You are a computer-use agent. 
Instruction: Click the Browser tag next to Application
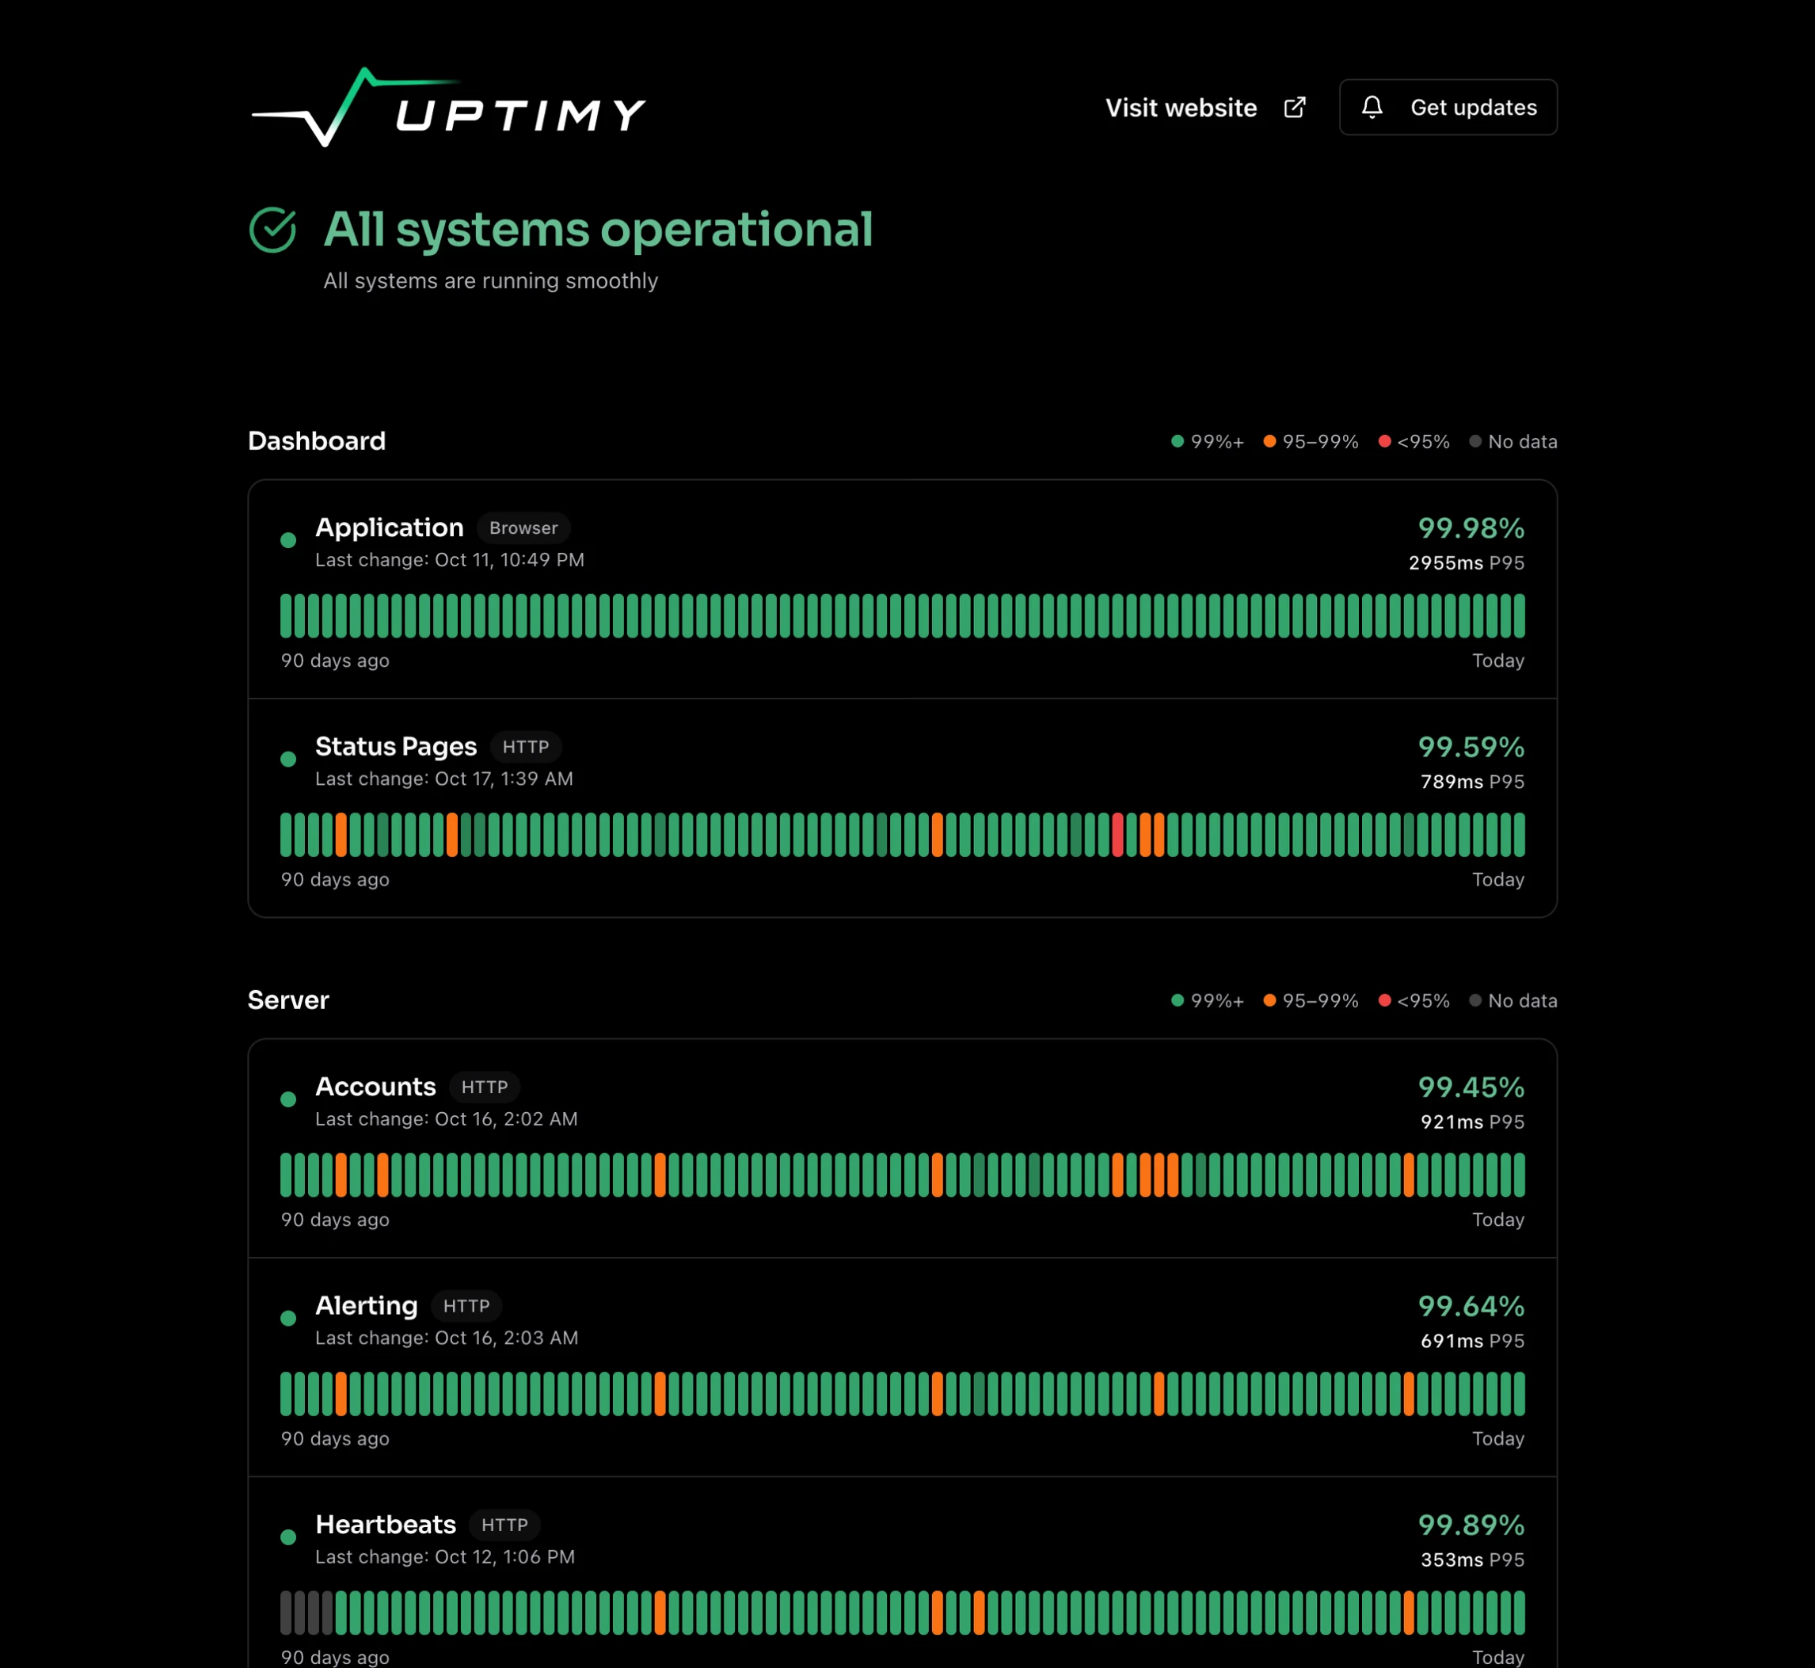pos(523,528)
